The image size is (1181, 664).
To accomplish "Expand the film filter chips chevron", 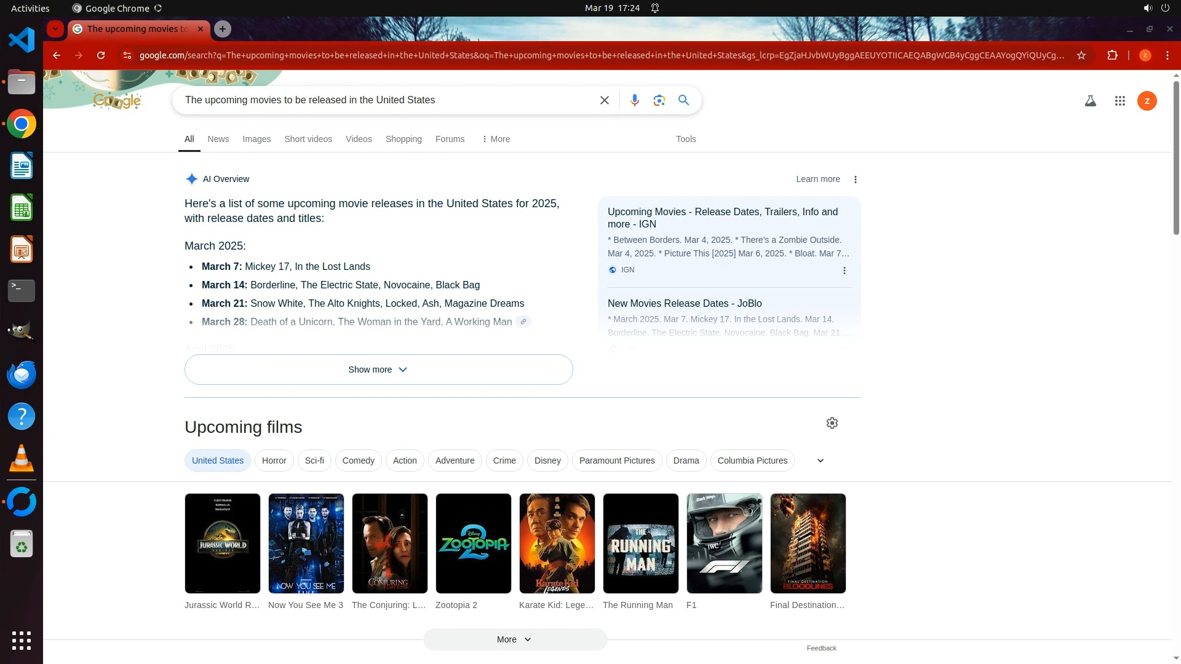I will pyautogui.click(x=820, y=460).
